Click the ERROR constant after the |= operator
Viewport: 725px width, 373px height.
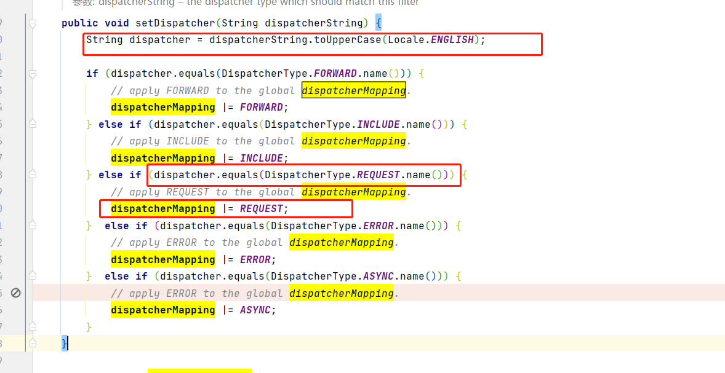254,259
